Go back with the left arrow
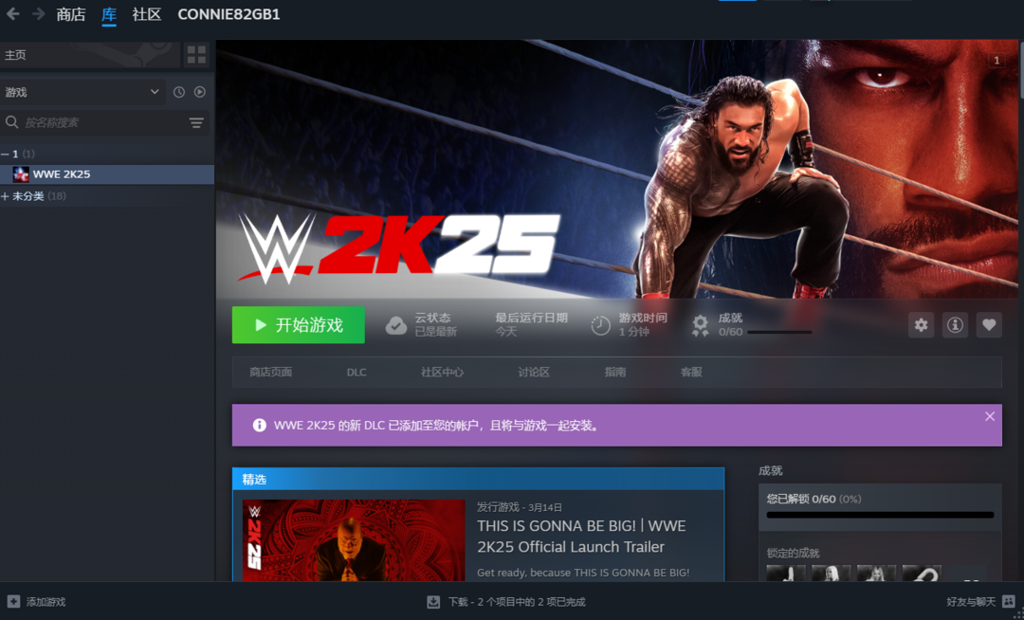The height and width of the screenshot is (620, 1024). pos(13,14)
